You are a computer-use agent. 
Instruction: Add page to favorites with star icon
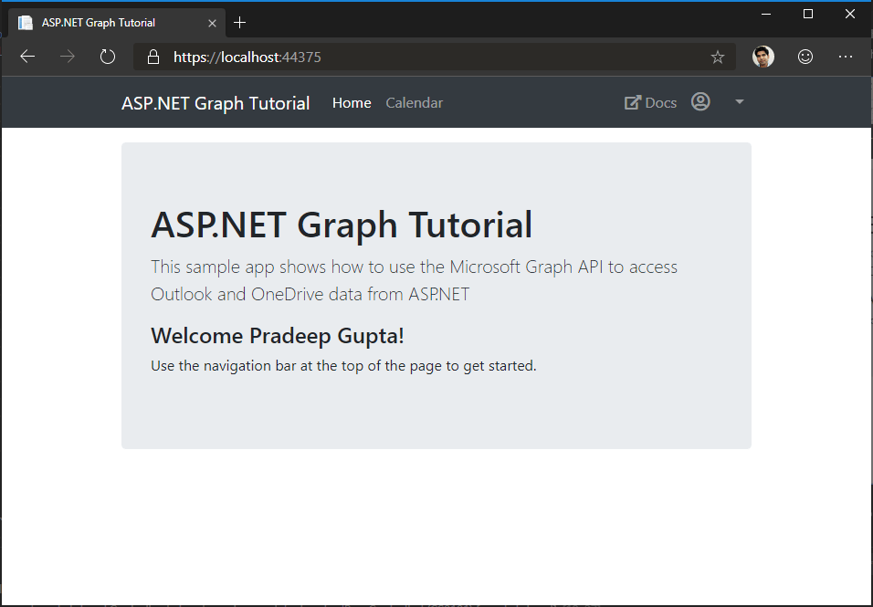click(718, 57)
